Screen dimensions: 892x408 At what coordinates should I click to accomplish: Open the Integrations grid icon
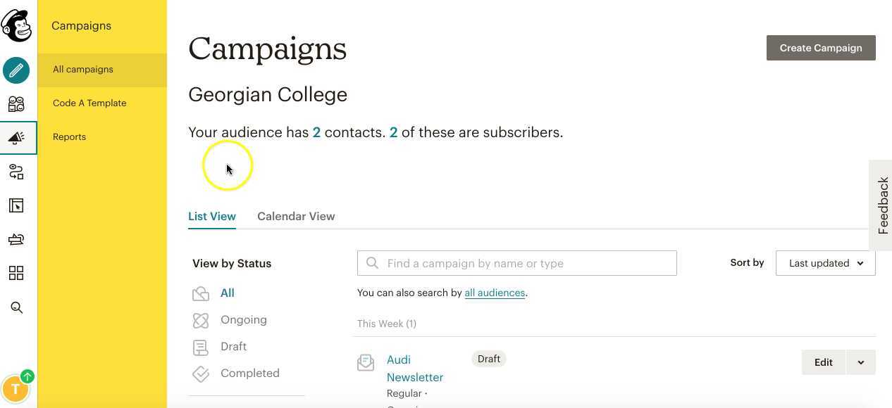16,273
